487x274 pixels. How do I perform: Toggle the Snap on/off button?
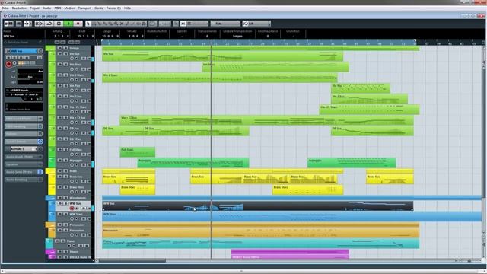183,24
